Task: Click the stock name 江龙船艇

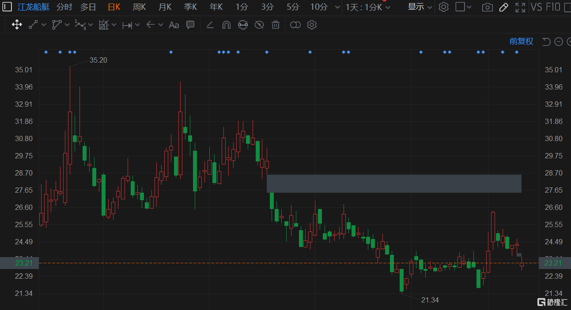Action: 33,7
